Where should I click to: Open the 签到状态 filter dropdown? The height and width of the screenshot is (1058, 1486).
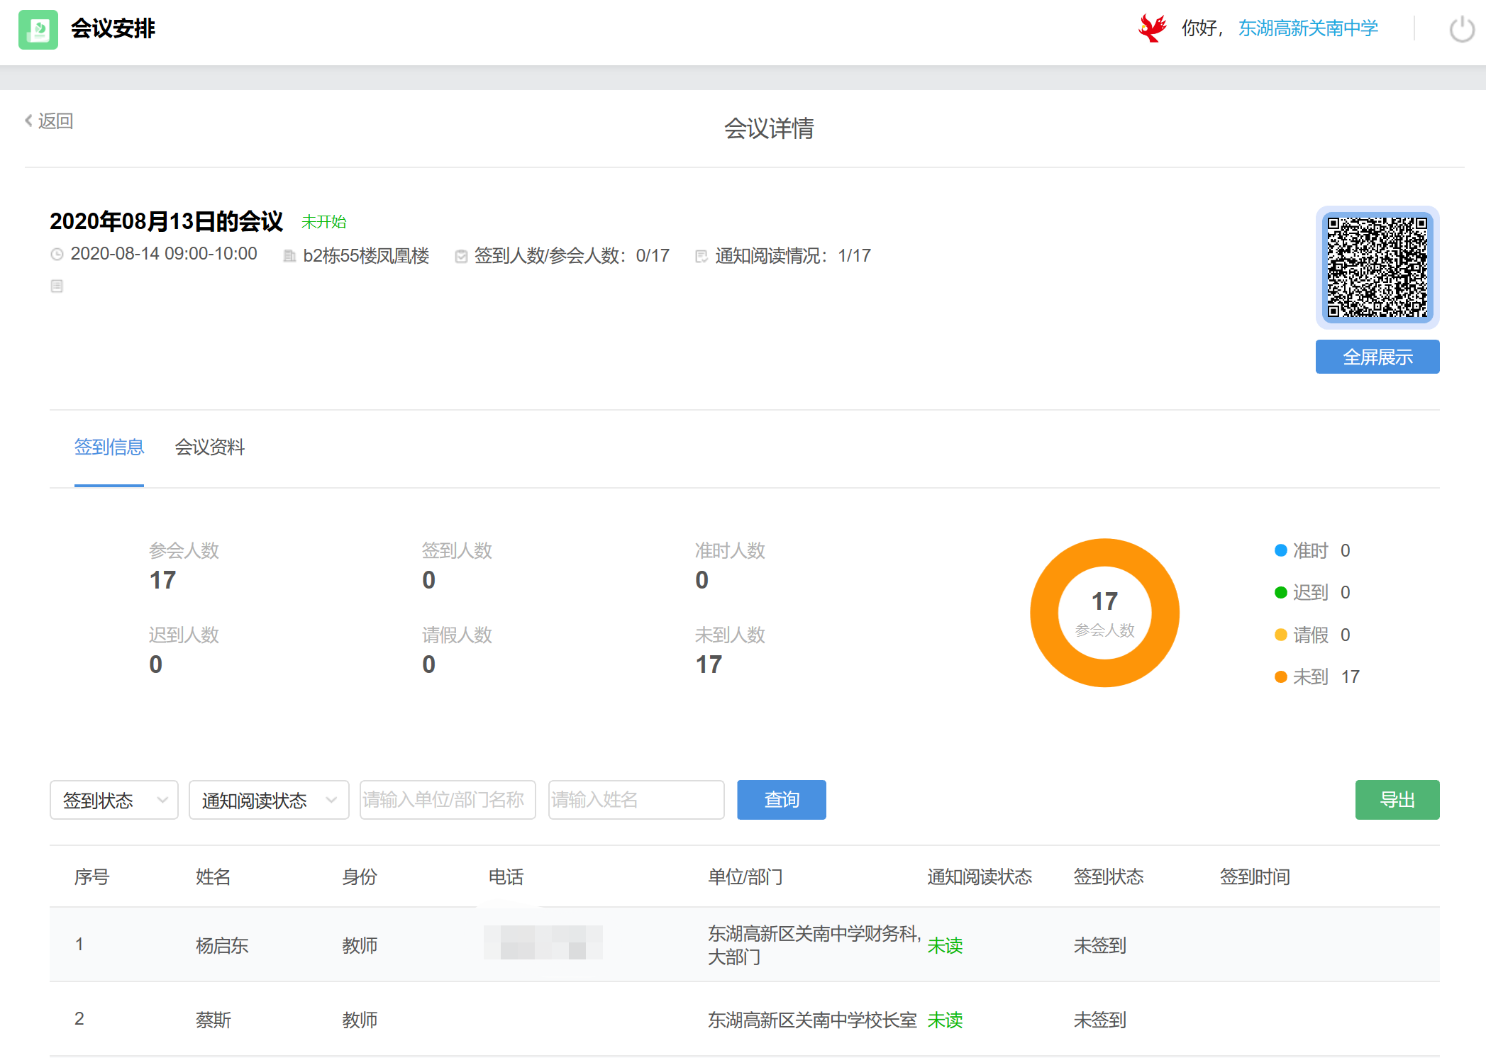(x=114, y=800)
